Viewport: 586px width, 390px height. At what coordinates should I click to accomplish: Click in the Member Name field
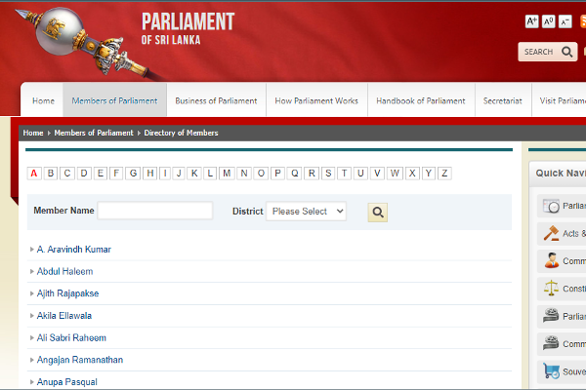155,211
